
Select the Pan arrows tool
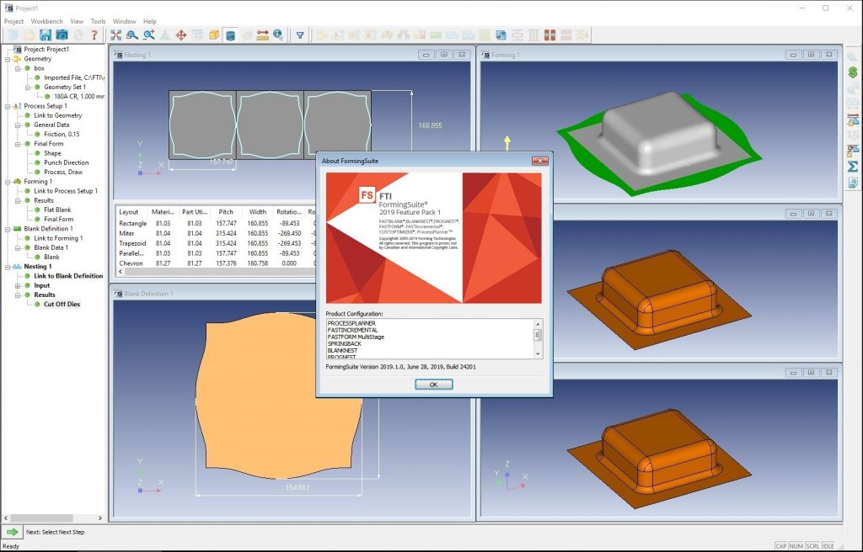(x=180, y=35)
